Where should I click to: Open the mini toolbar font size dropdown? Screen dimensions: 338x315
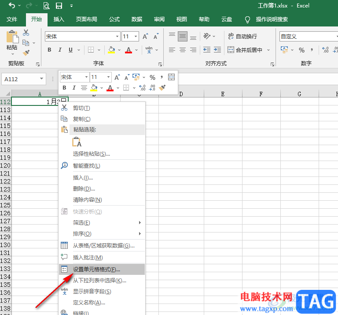click(108, 77)
